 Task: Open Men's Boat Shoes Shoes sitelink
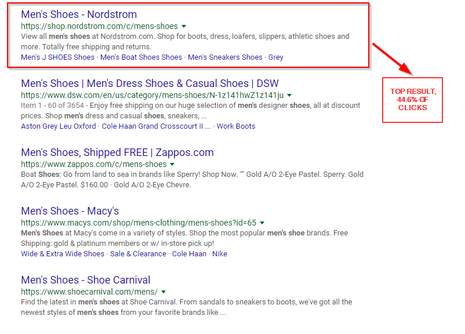141,57
